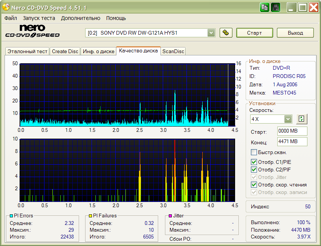Toggle the Отобр. скор. чтения checkbox

[254, 185]
